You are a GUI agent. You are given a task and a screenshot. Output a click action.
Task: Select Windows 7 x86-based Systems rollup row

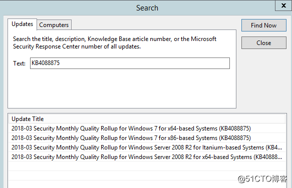click(x=147, y=138)
